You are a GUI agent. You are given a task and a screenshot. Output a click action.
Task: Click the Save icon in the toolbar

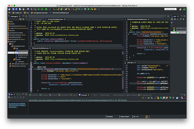[x=13, y=9]
